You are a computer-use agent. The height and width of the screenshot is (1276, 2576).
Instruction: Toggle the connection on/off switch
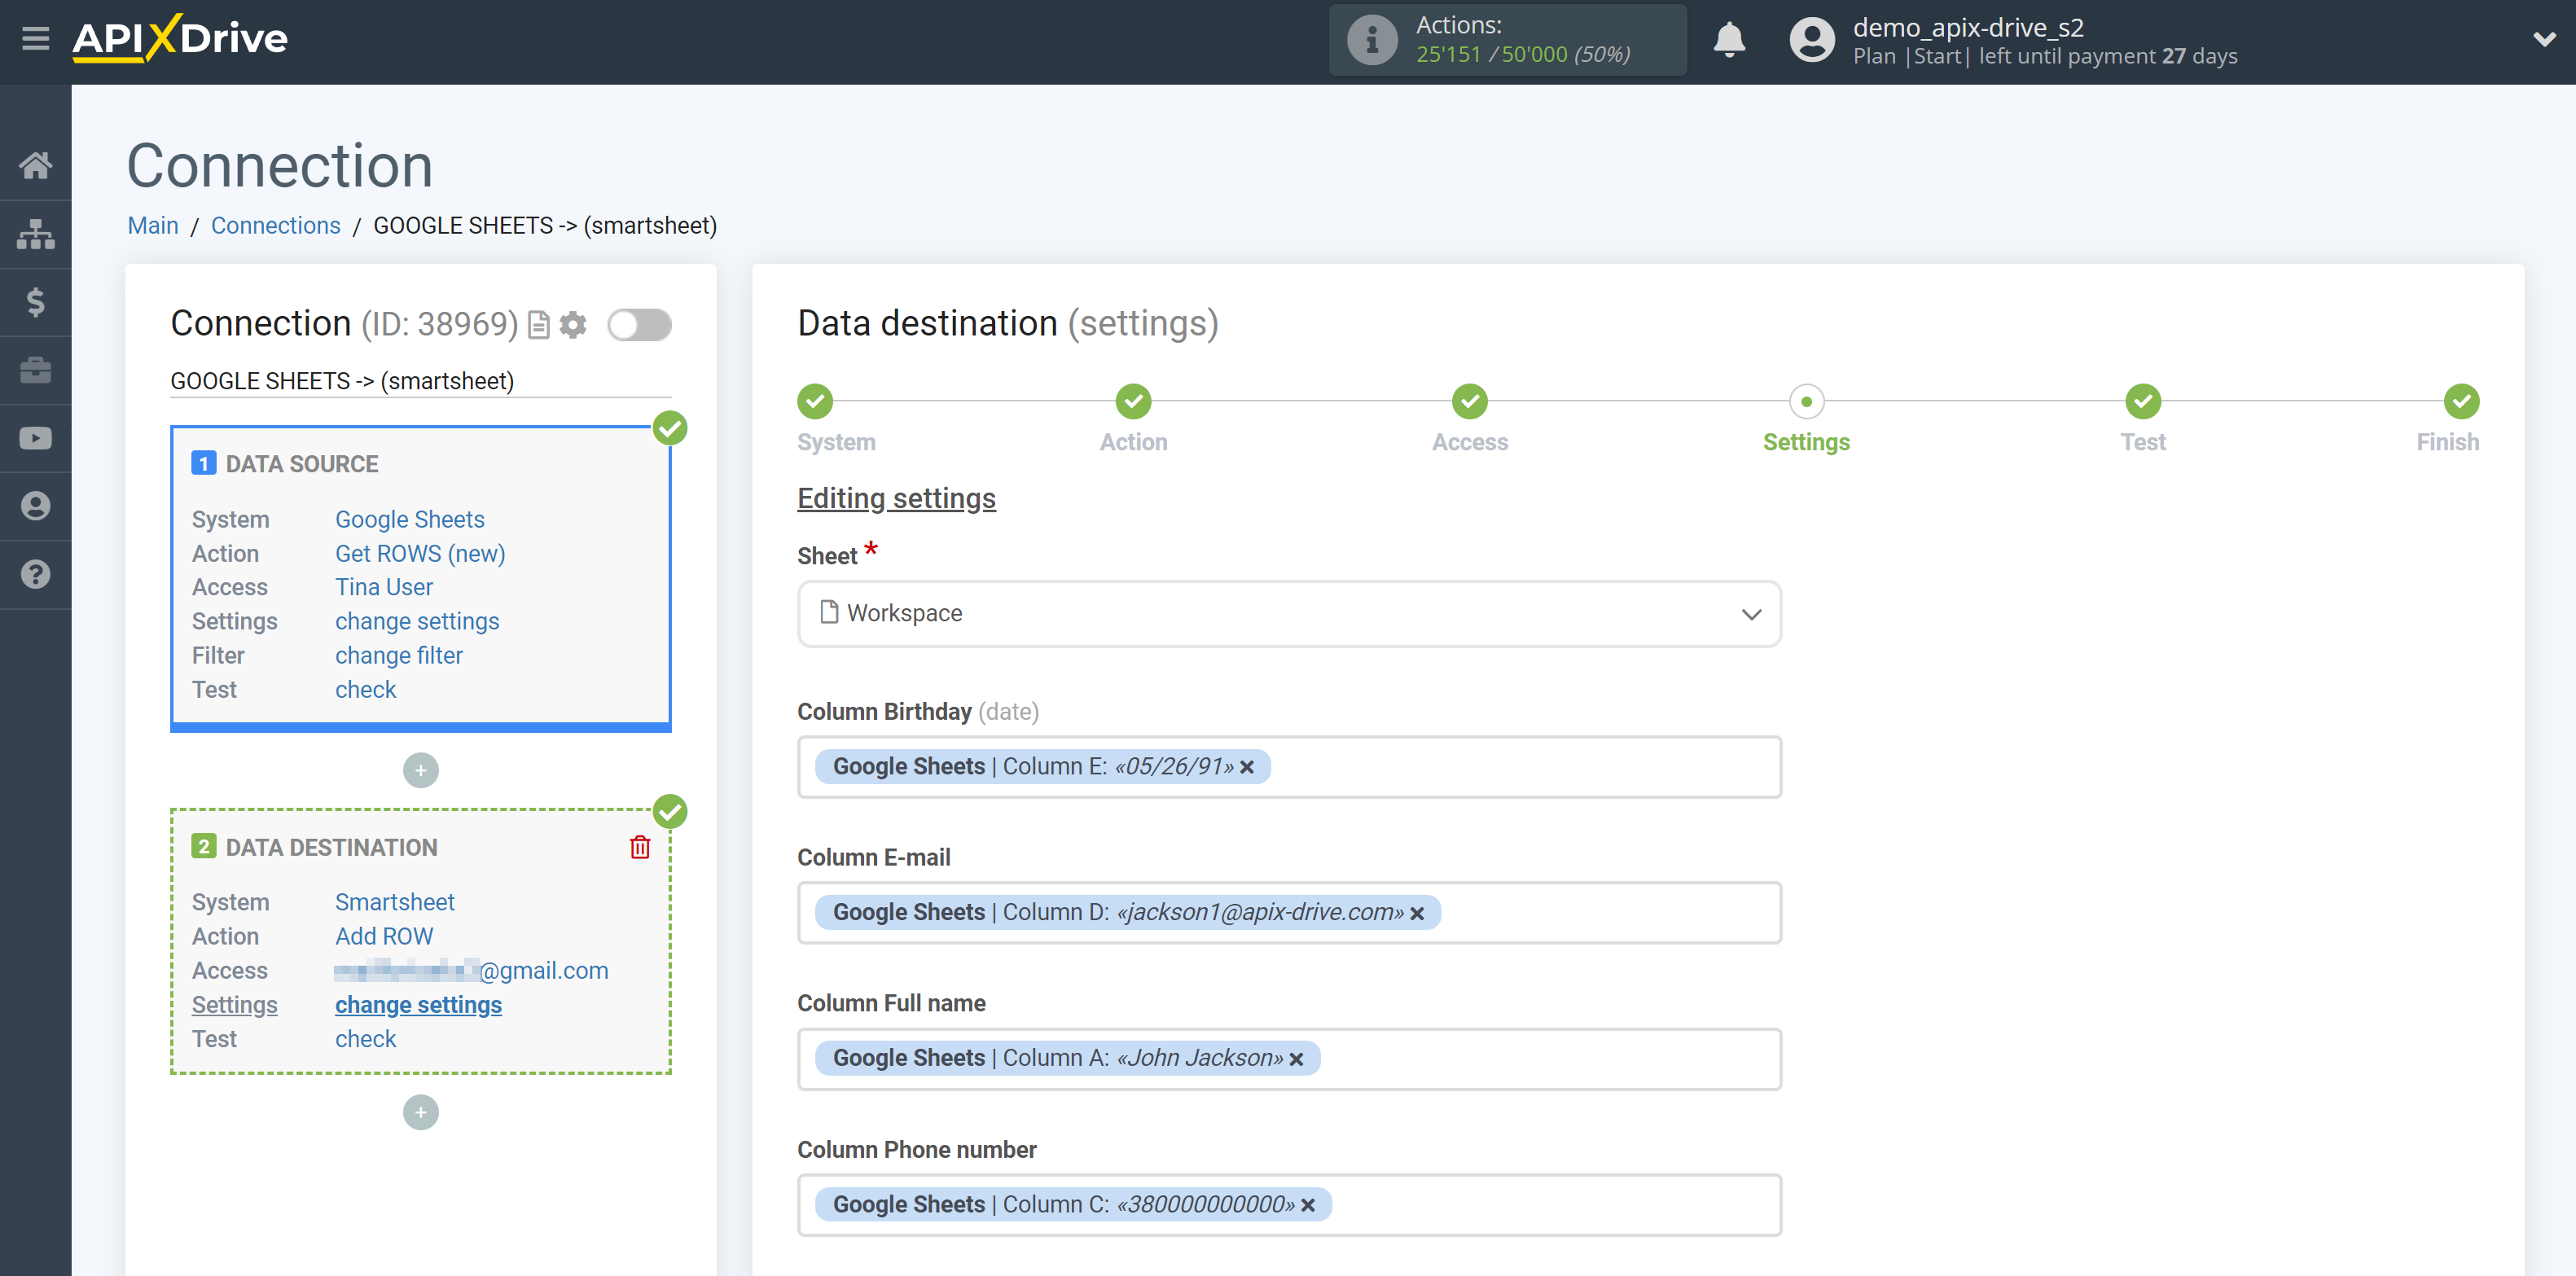(x=639, y=325)
